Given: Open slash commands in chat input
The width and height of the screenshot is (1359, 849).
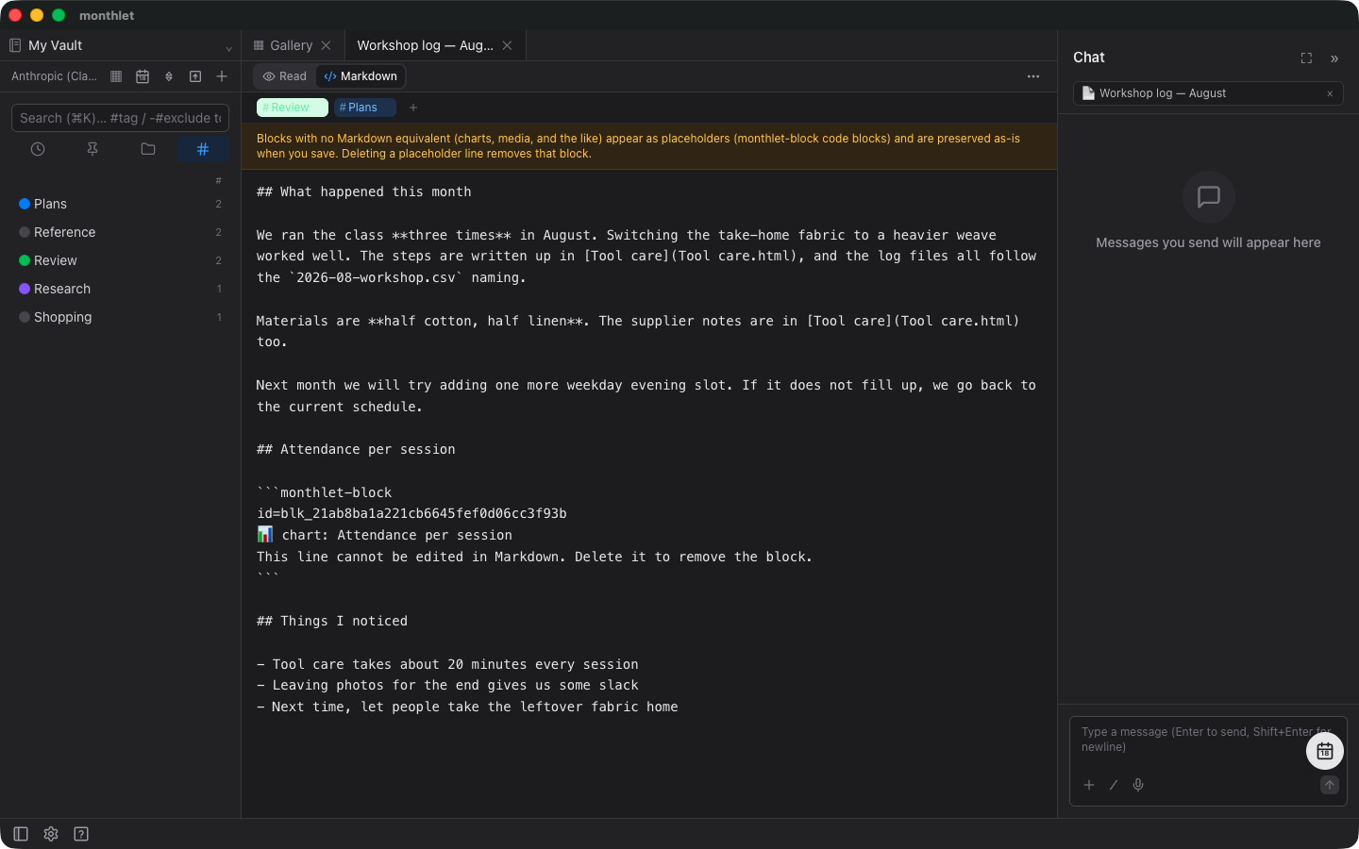Looking at the screenshot, I should pyautogui.click(x=1114, y=785).
